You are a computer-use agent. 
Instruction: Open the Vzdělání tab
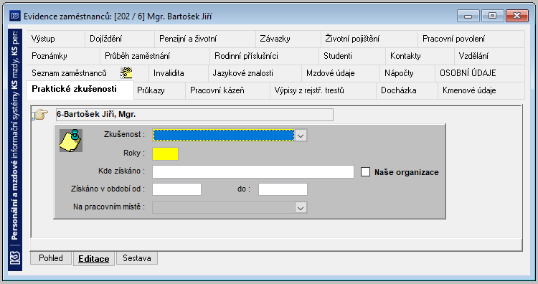click(489, 56)
